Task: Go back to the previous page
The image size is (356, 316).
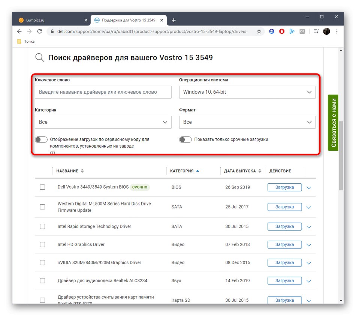Action: pyautogui.click(x=19, y=31)
